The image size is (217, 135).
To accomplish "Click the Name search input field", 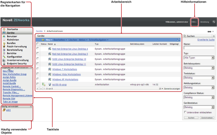I will point(199,48).
